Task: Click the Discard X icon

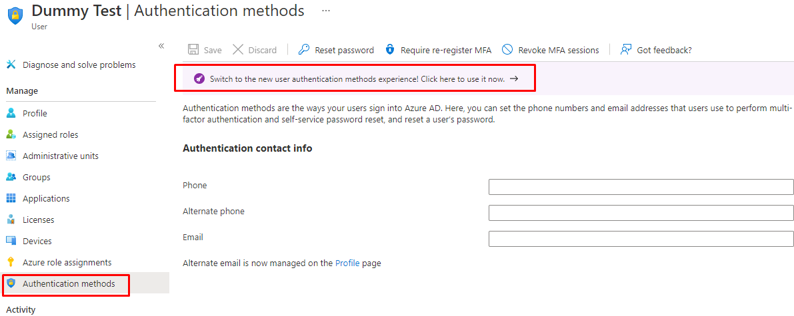Action: click(x=238, y=50)
